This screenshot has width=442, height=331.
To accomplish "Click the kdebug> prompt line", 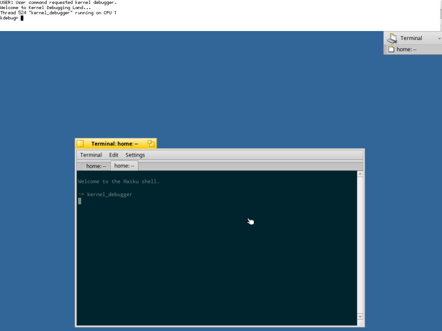I will point(12,18).
